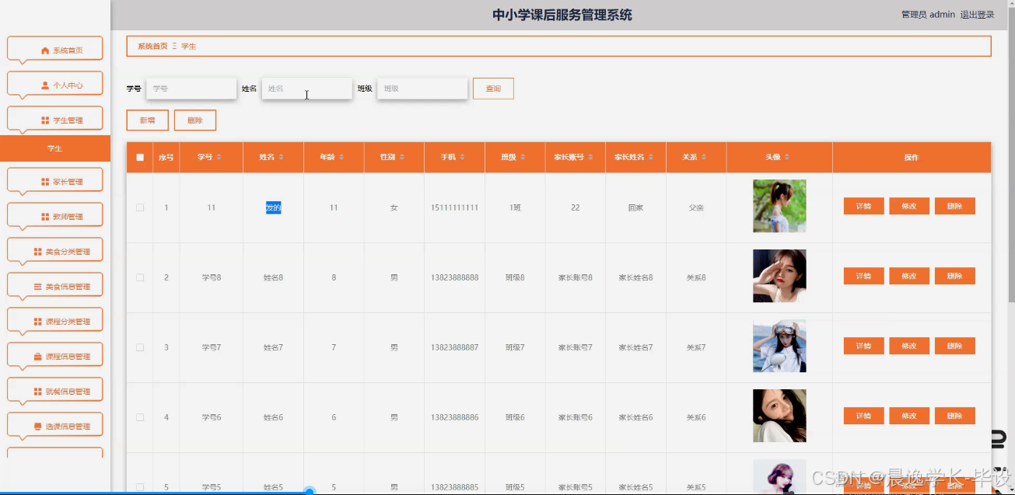
Task: Sort the table by 手机 column arrows
Action: (463, 157)
